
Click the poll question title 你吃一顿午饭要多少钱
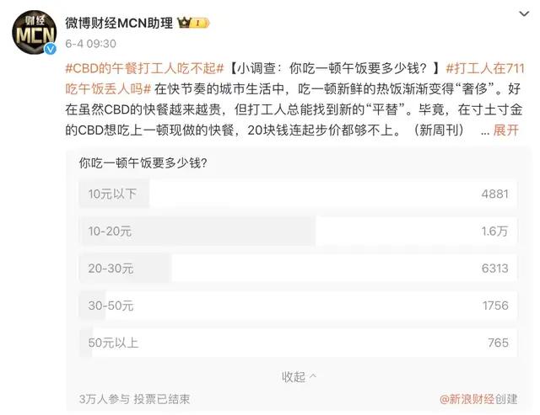point(143,162)
